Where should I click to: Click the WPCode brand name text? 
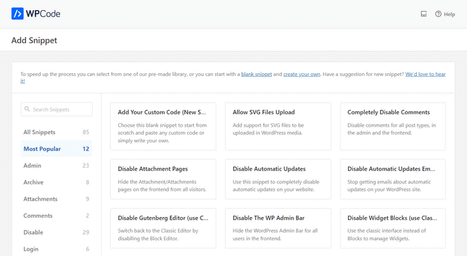point(43,14)
